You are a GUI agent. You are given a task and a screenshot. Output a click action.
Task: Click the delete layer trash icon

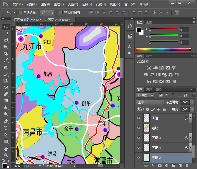click(186, 166)
